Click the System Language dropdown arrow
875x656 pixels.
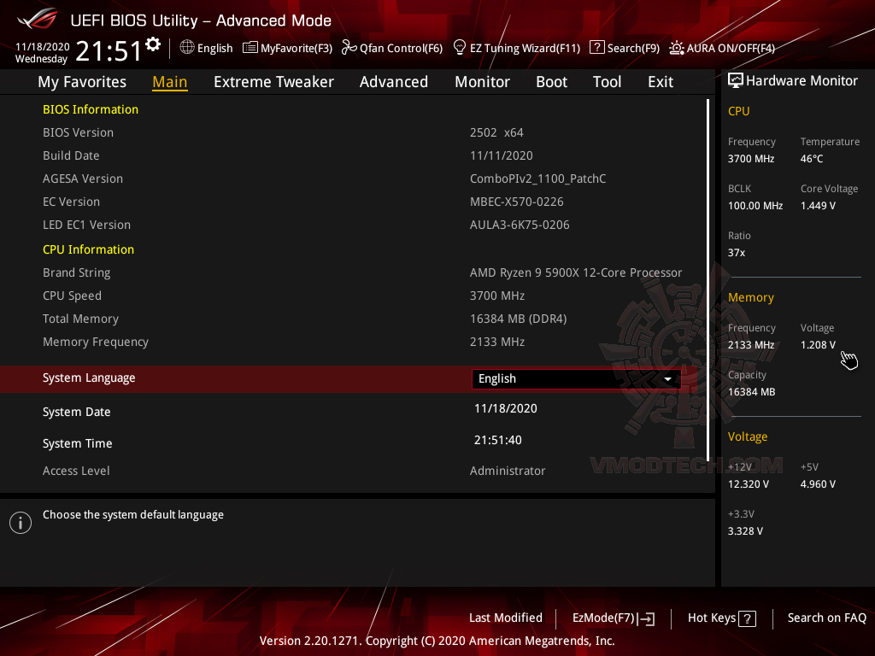coord(667,378)
